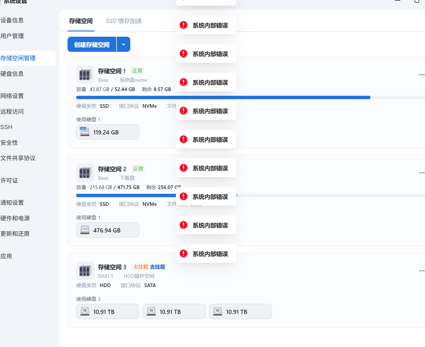The height and width of the screenshot is (347, 425).
Task: Select the first 10.91 TB HDD icon
Action: pos(85,311)
